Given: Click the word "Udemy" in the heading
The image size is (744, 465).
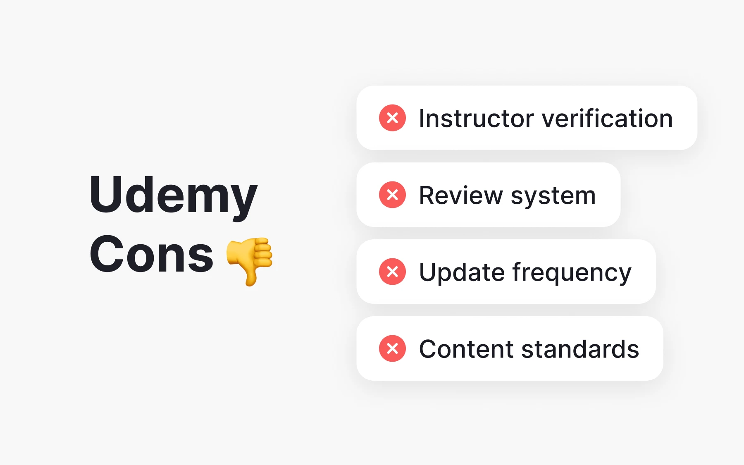Looking at the screenshot, I should click(x=173, y=195).
